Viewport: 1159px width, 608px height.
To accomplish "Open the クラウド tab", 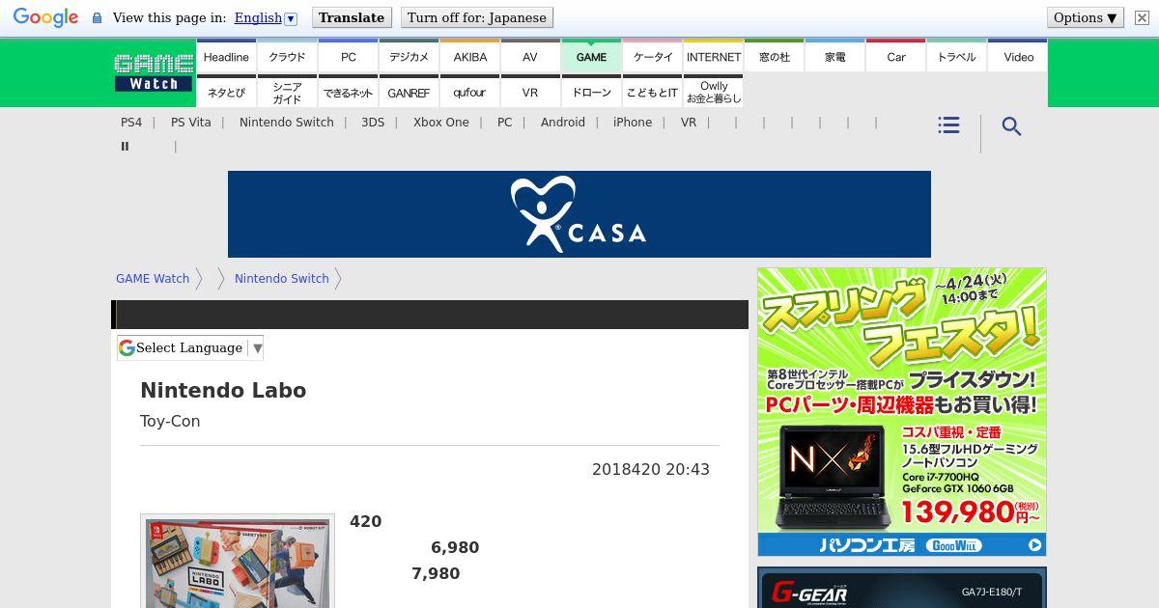I will tap(287, 57).
